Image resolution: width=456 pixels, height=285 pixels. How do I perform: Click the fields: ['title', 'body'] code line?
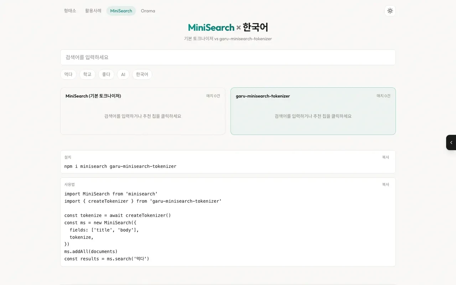click(x=104, y=230)
